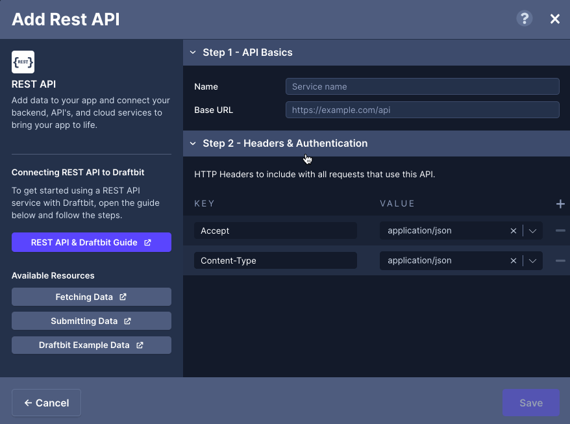The width and height of the screenshot is (570, 424).
Task: Collapse Step 1 - API Basics section
Action: pos(193,53)
